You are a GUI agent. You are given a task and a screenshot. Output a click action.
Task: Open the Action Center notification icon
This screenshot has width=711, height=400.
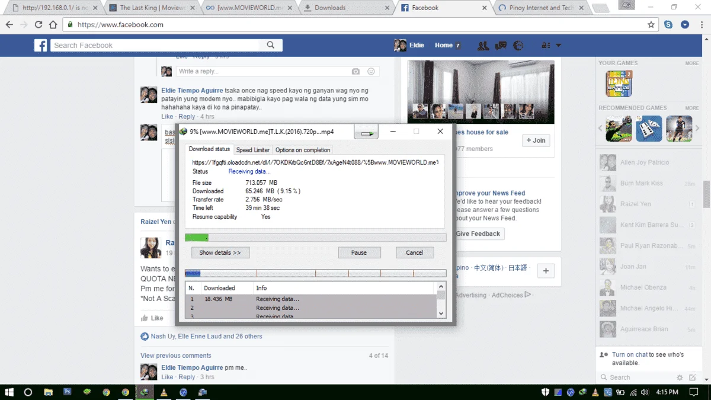694,392
